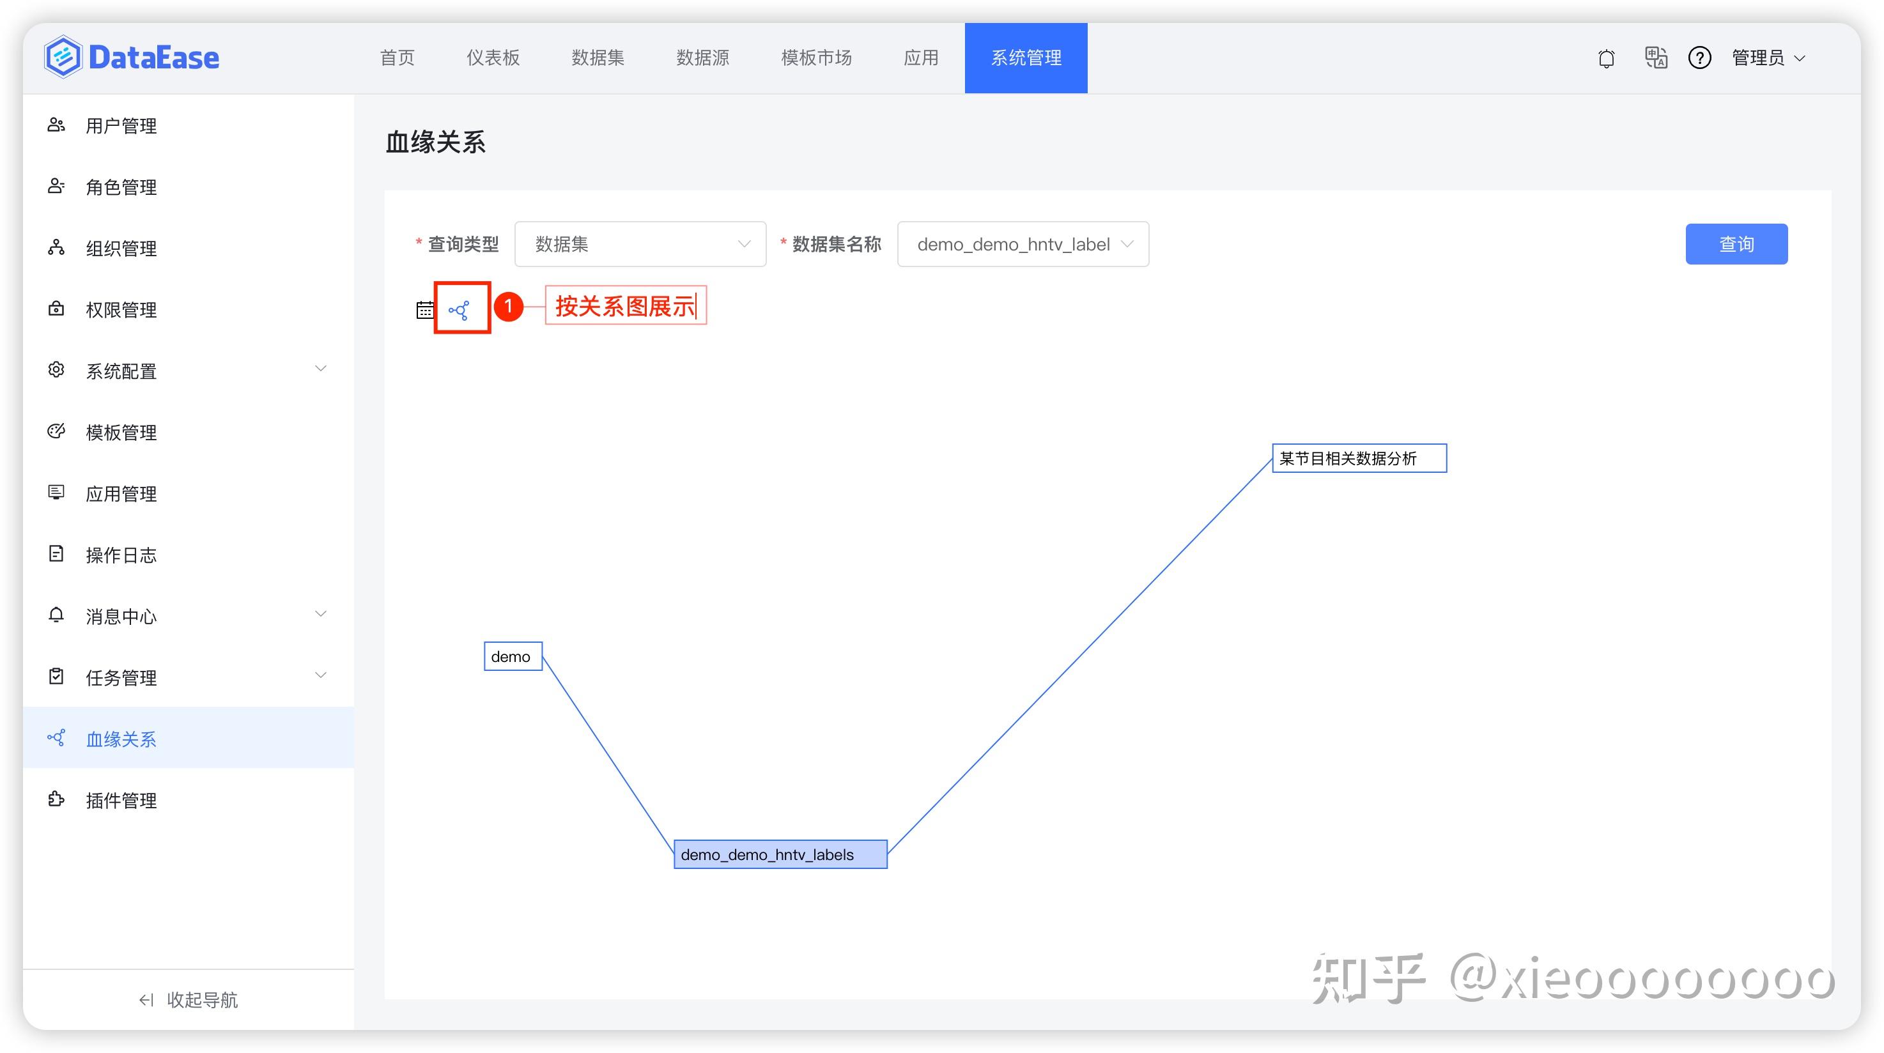This screenshot has height=1053, width=1884.
Task: Open the 角色管理 page
Action: 120,187
